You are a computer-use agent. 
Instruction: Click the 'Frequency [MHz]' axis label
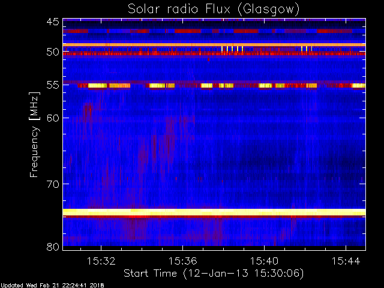pyautogui.click(x=34, y=134)
